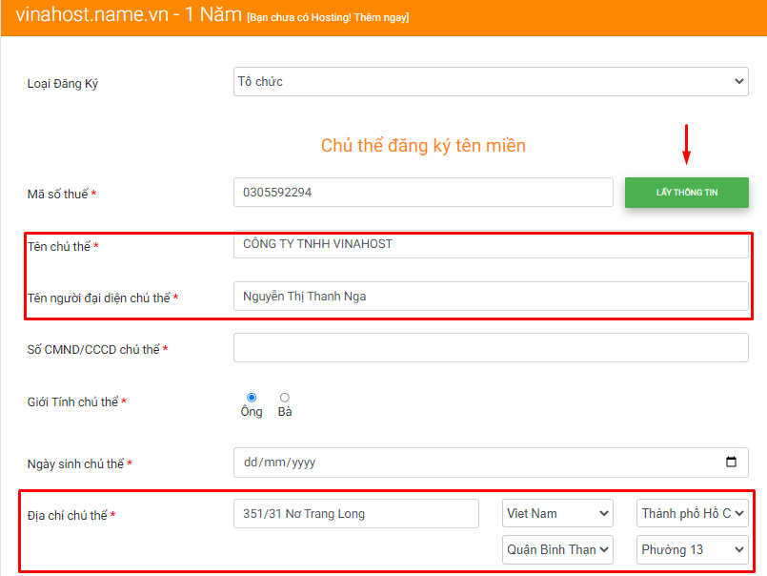767x576 pixels.
Task: Open the Thành phố Hồ Chí Minh city dropdown
Action: tap(692, 513)
